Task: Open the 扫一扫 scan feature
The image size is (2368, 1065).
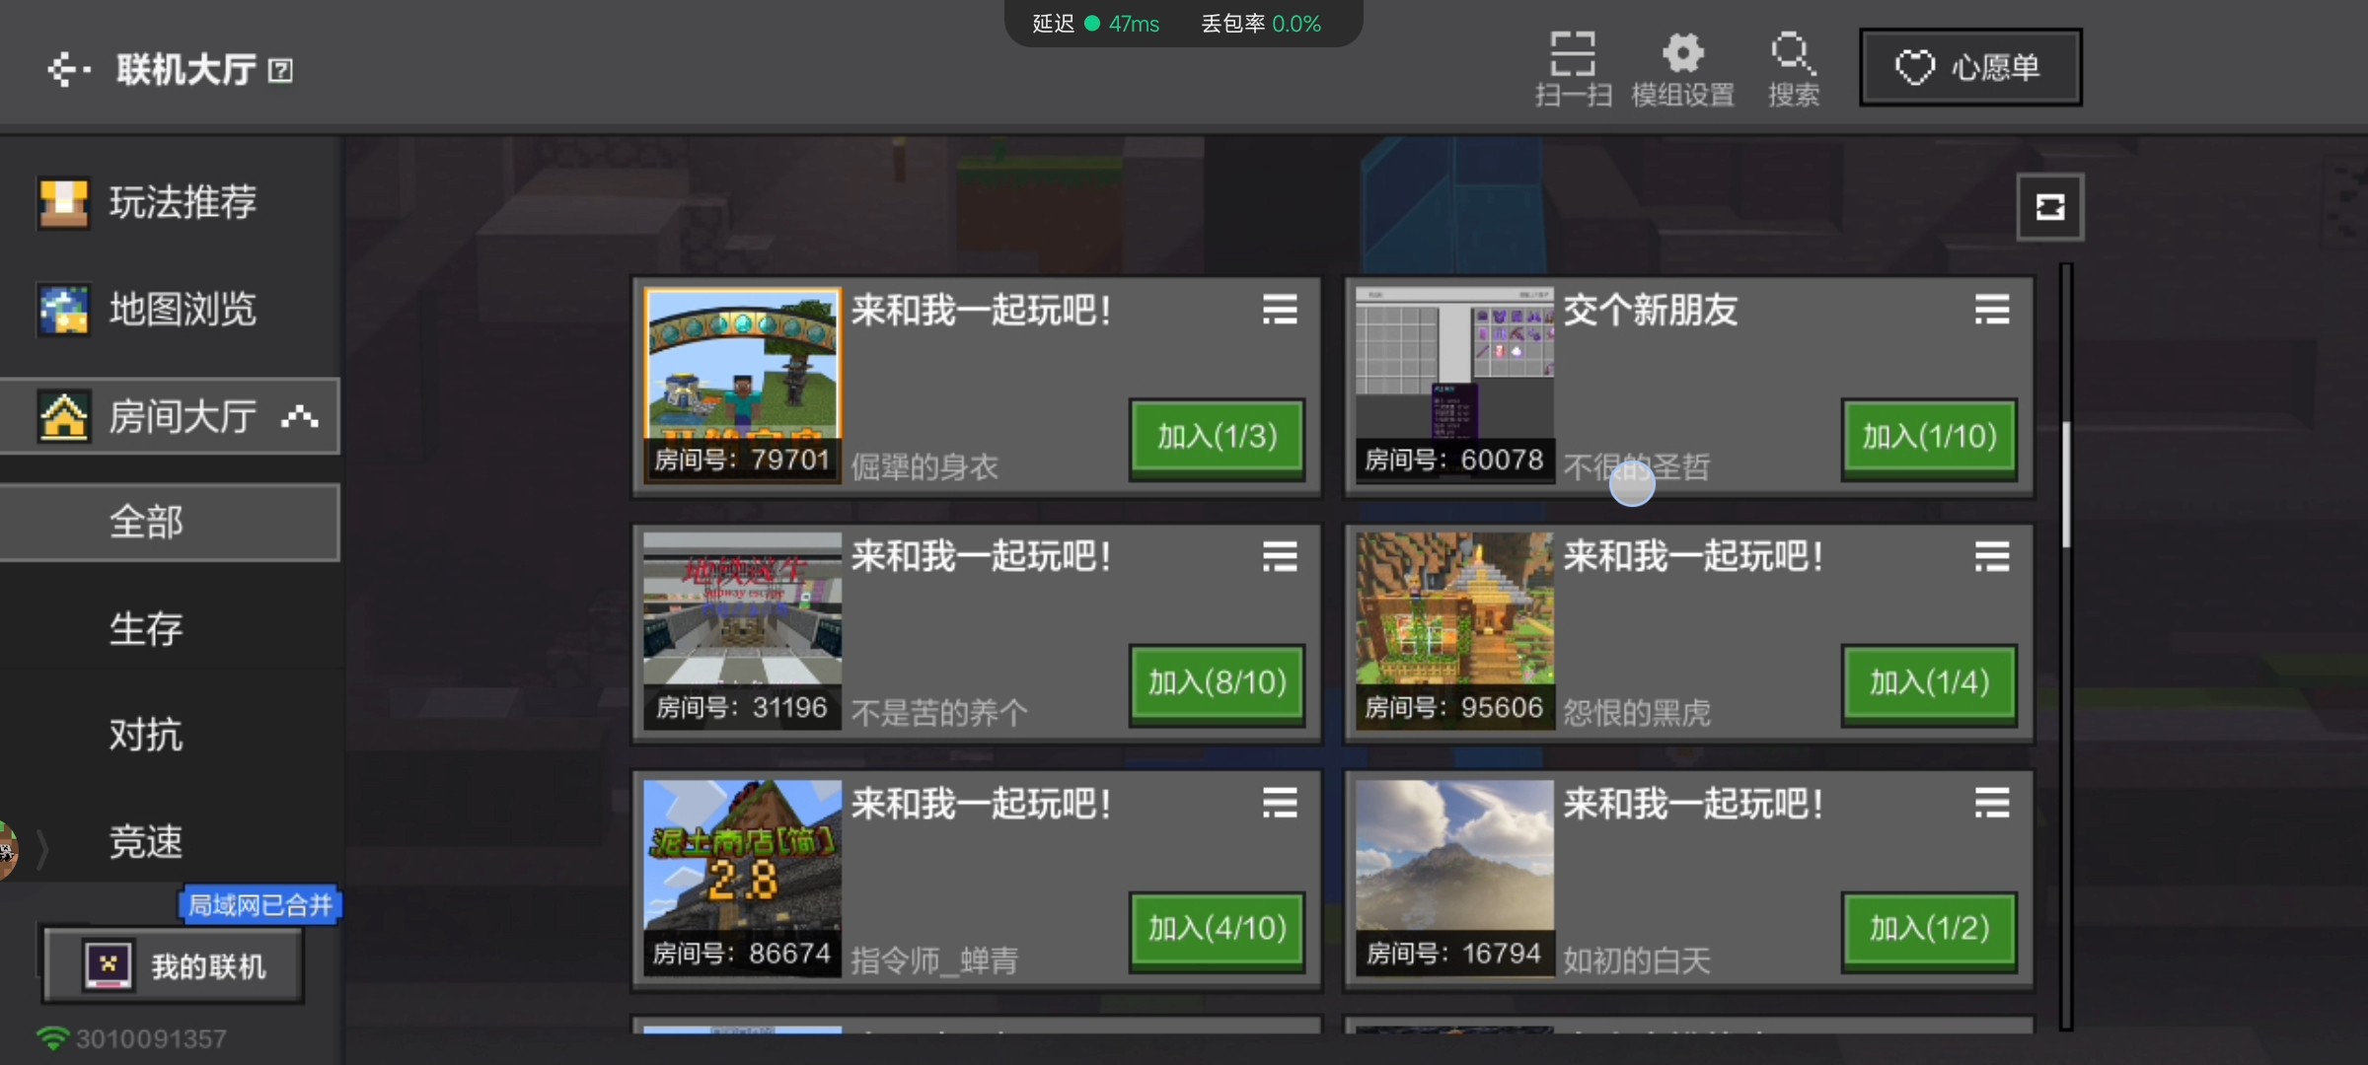Action: [1573, 66]
